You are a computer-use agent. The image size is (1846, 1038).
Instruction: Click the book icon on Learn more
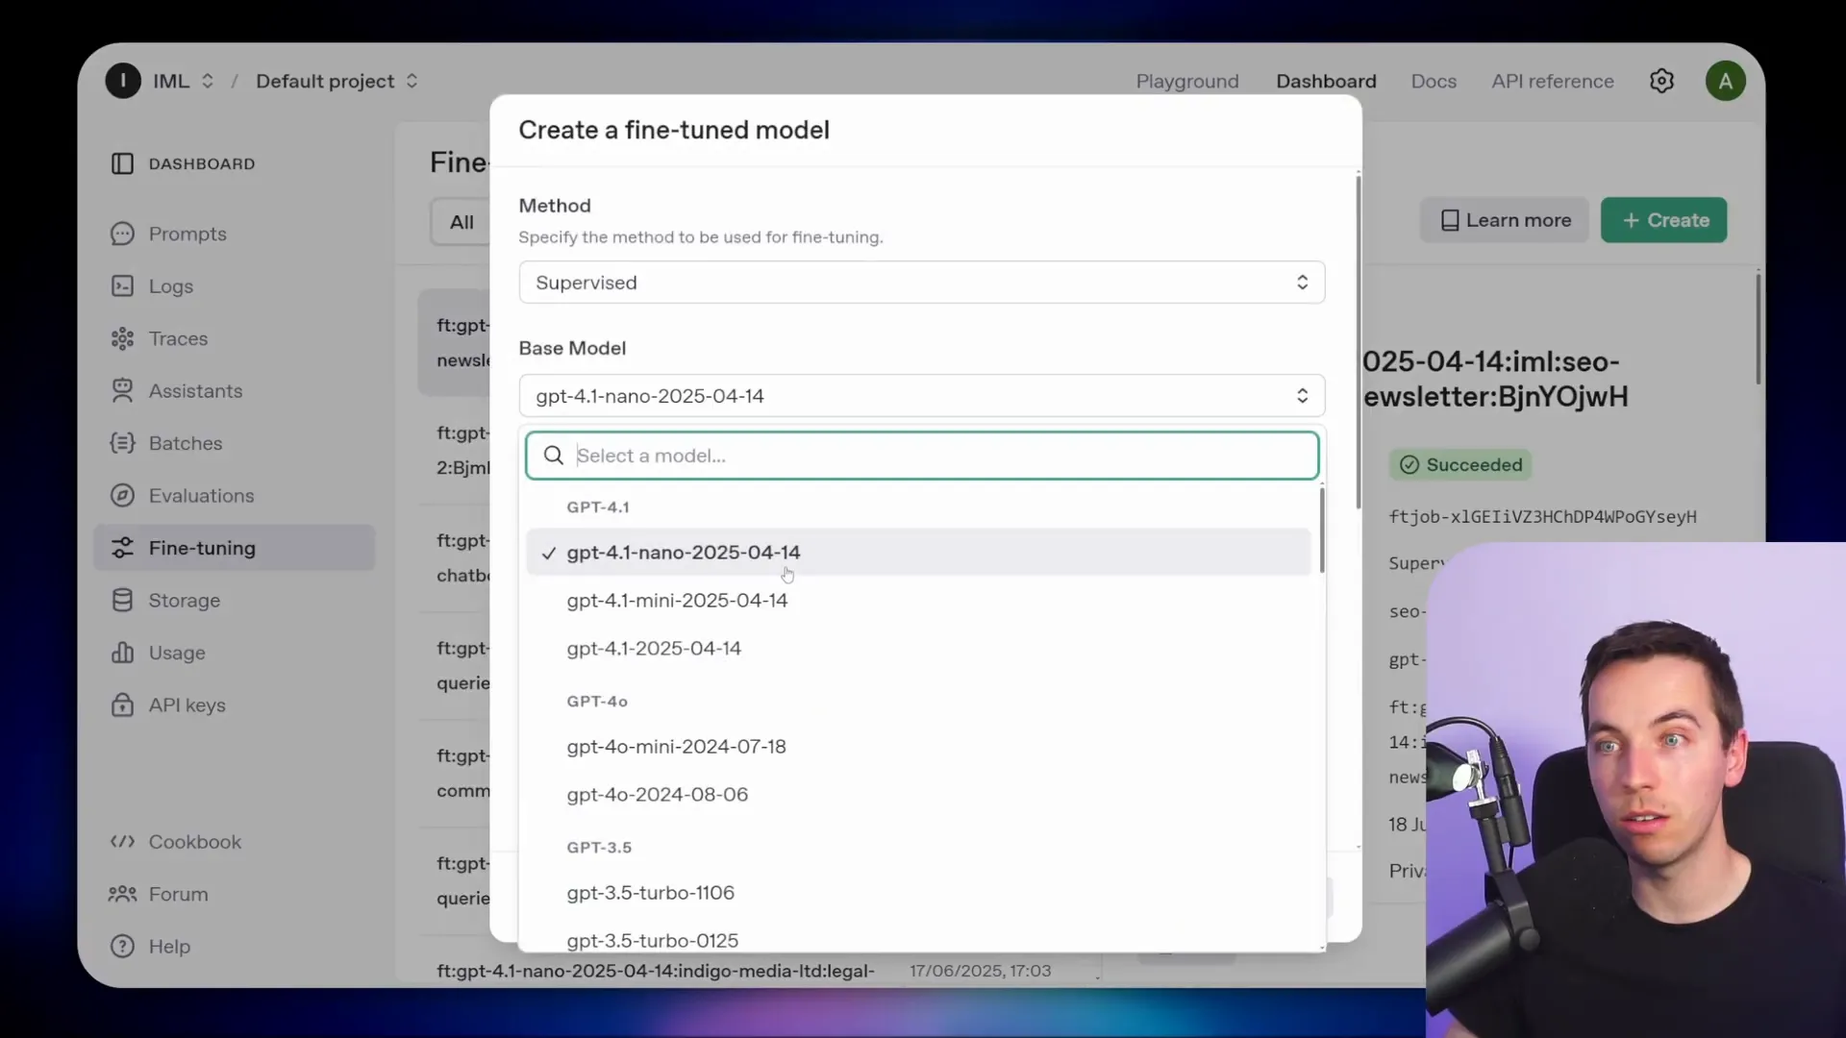pos(1450,220)
